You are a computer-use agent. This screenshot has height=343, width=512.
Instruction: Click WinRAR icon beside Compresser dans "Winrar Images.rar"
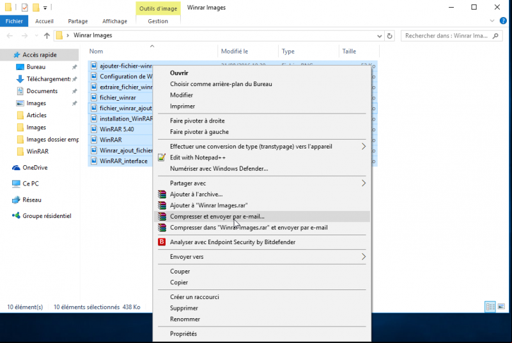[162, 228]
